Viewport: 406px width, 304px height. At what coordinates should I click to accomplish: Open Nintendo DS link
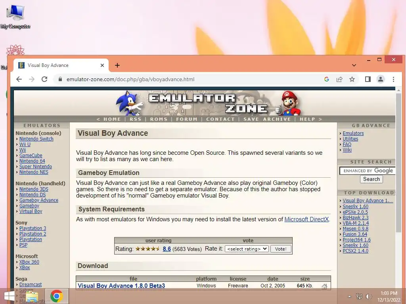click(x=33, y=195)
